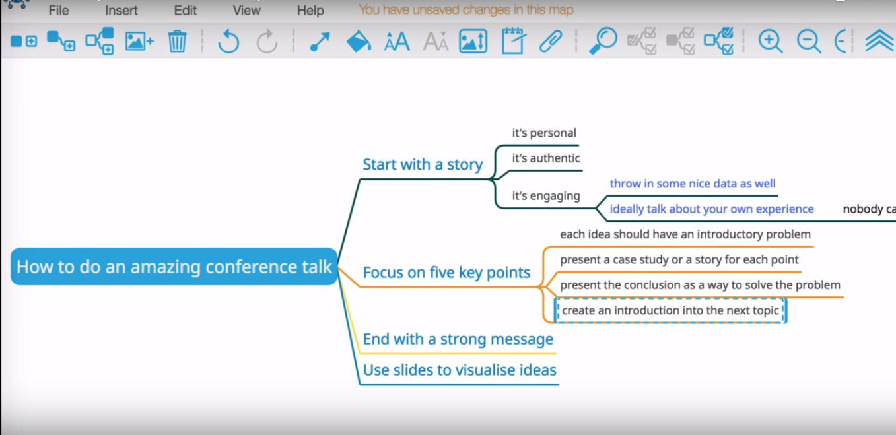Open the paint bucket fill color tool
Viewport: 896px width, 435px height.
[x=359, y=42]
